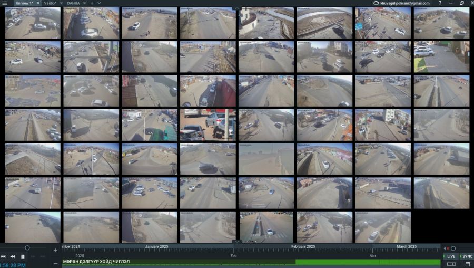Switch to the DAHUA tab

73,3
